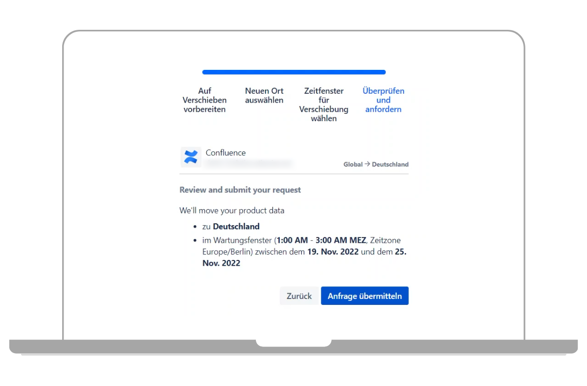Image resolution: width=587 pixels, height=386 pixels.
Task: Click the Confluence logo icon
Action: [x=191, y=157]
